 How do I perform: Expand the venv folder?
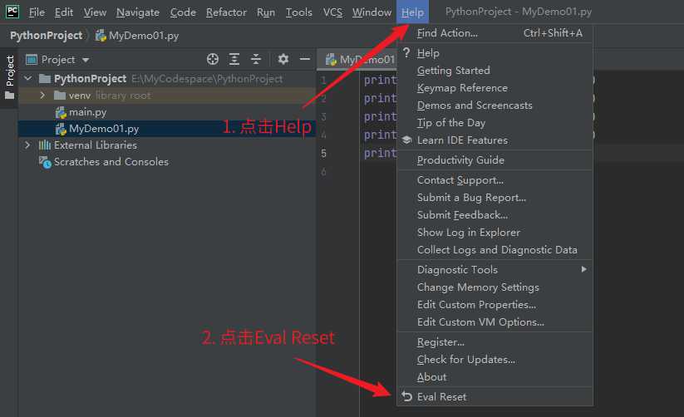[42, 96]
